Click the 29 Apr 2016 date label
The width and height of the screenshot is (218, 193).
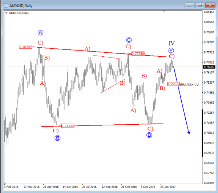[51, 187]
